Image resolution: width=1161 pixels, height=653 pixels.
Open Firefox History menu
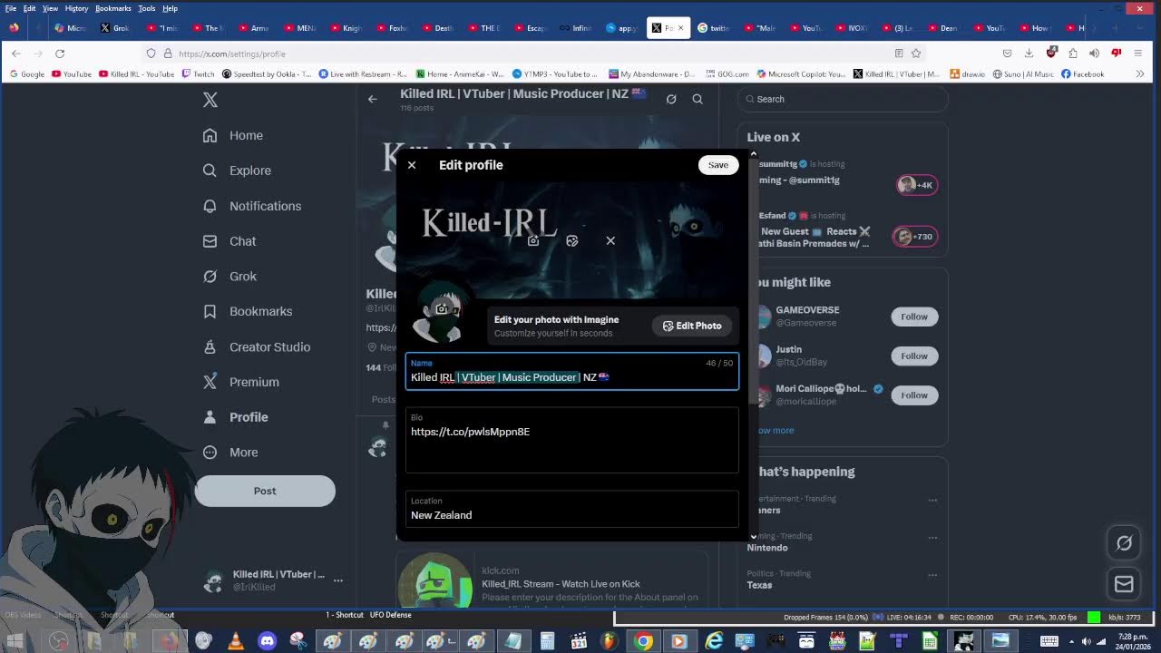click(76, 8)
